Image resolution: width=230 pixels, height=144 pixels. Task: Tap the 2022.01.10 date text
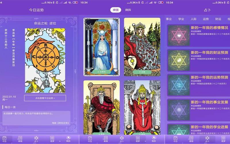(x=9, y=97)
